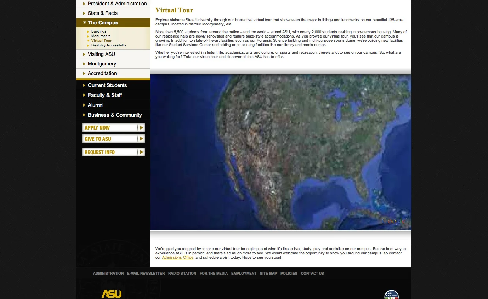Image resolution: width=488 pixels, height=299 pixels.
Task: Click the Request Info button
Action: point(114,152)
